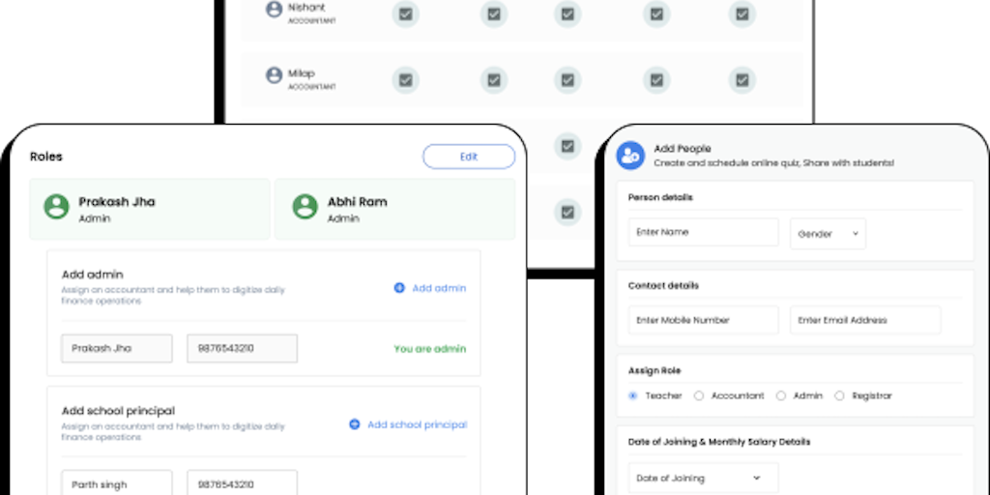This screenshot has height=495, width=990.
Task: Click the Enter Email Address field
Action: [865, 320]
